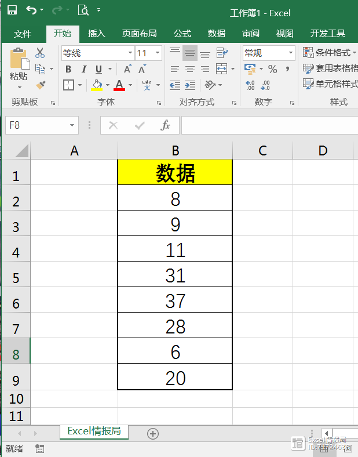Select the Format Painter brush

41,85
